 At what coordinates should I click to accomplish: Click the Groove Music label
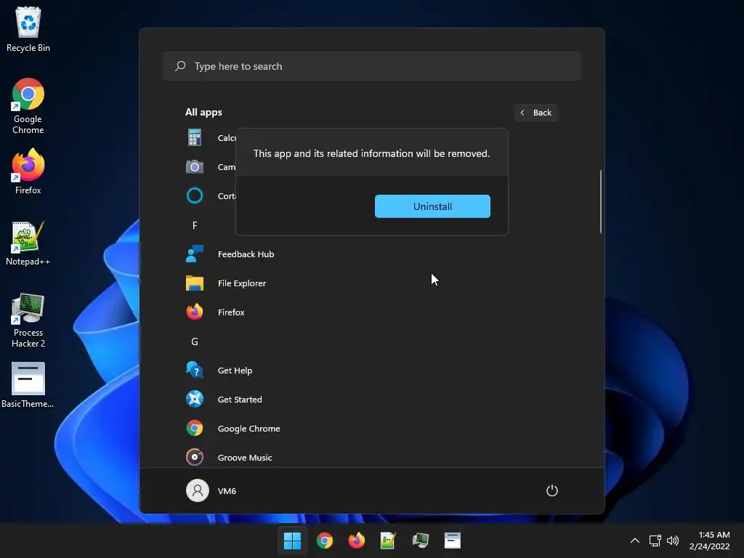[245, 458]
